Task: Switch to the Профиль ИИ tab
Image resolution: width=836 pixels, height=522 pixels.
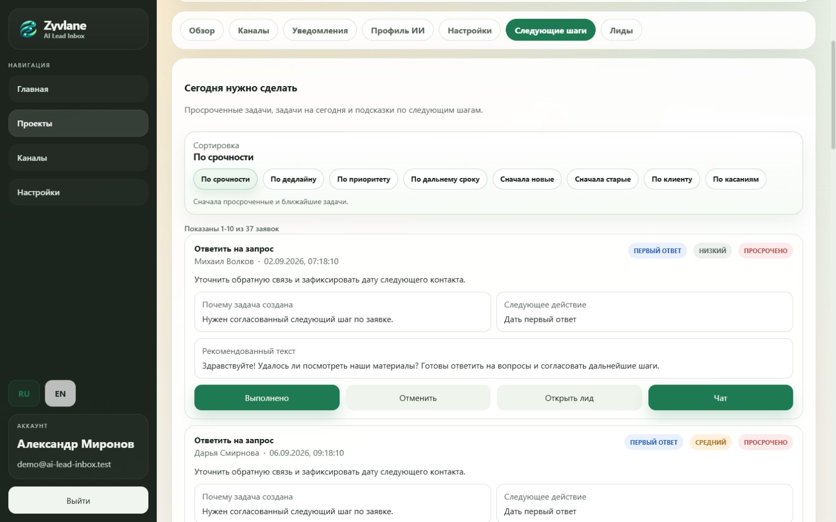Action: pos(397,30)
